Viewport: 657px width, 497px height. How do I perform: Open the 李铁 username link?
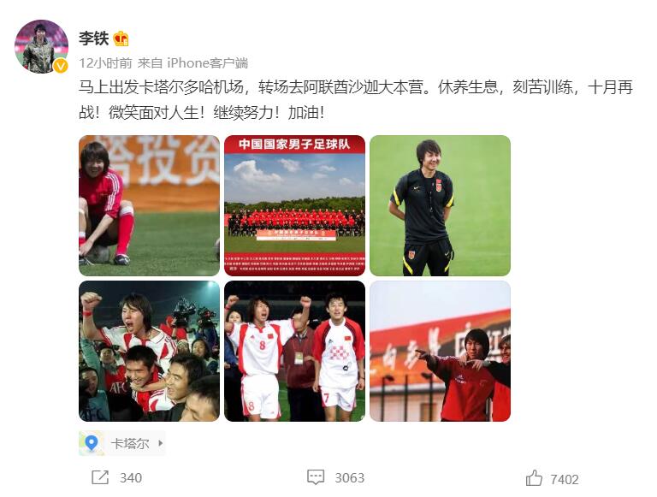94,38
